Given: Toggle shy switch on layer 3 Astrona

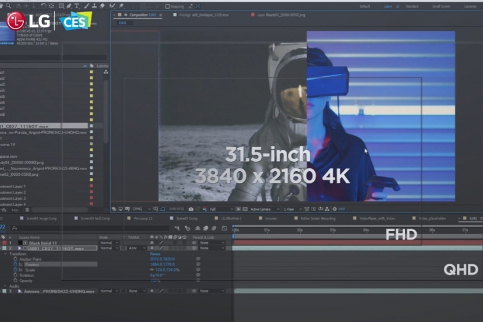Looking at the screenshot, I should pos(152,291).
